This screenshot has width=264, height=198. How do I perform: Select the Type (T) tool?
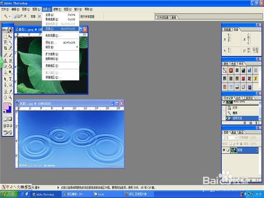(x=11, y=79)
